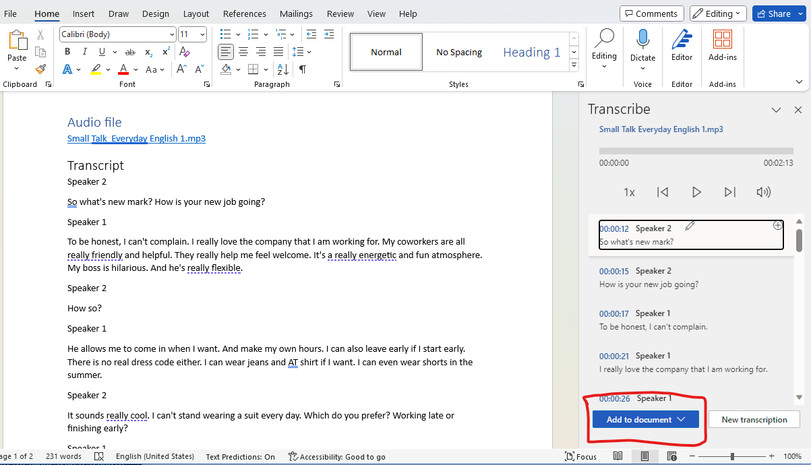Open the font size dropdown
This screenshot has width=811, height=465.
(x=201, y=34)
